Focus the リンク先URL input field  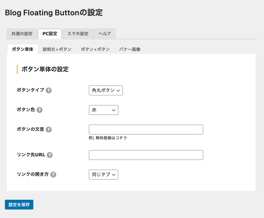146,155
